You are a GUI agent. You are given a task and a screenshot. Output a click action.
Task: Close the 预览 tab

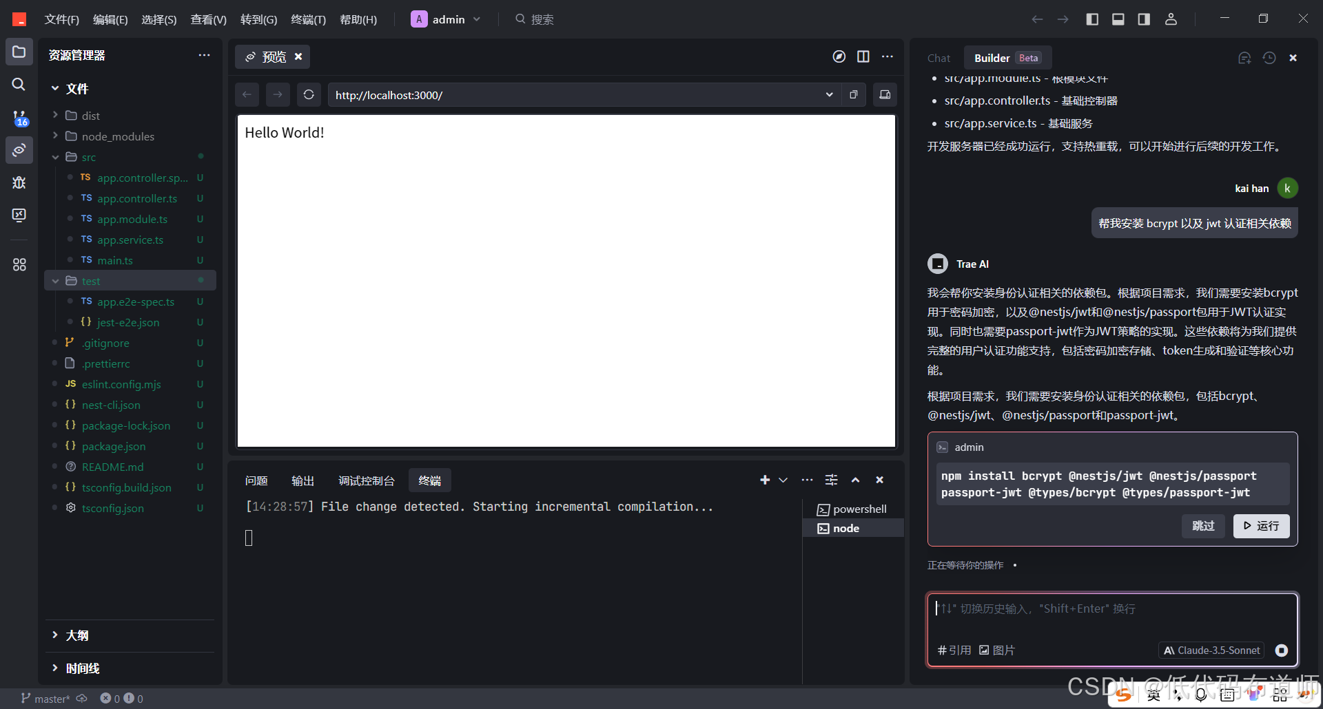[x=298, y=56]
